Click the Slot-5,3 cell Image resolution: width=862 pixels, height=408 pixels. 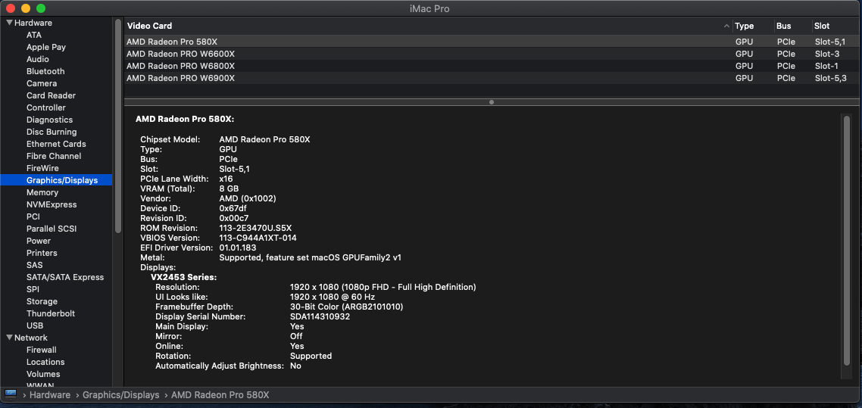[x=830, y=77]
